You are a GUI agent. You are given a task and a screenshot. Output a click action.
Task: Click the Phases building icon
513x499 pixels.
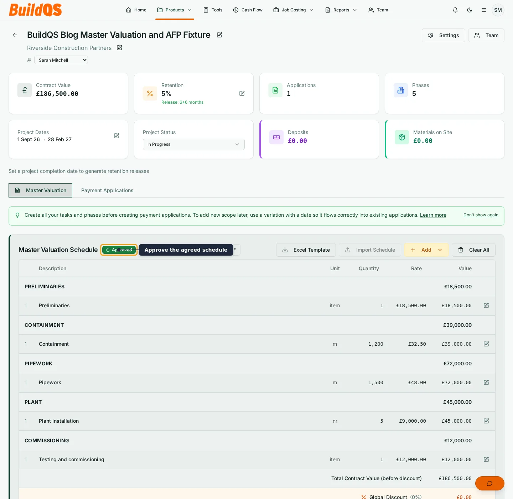coord(401,90)
